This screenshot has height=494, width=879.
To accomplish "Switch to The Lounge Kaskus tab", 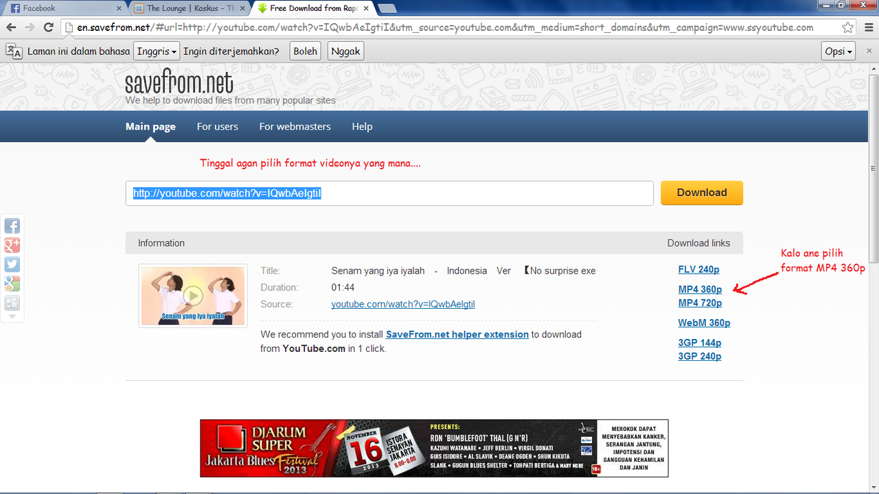I will pos(190,8).
